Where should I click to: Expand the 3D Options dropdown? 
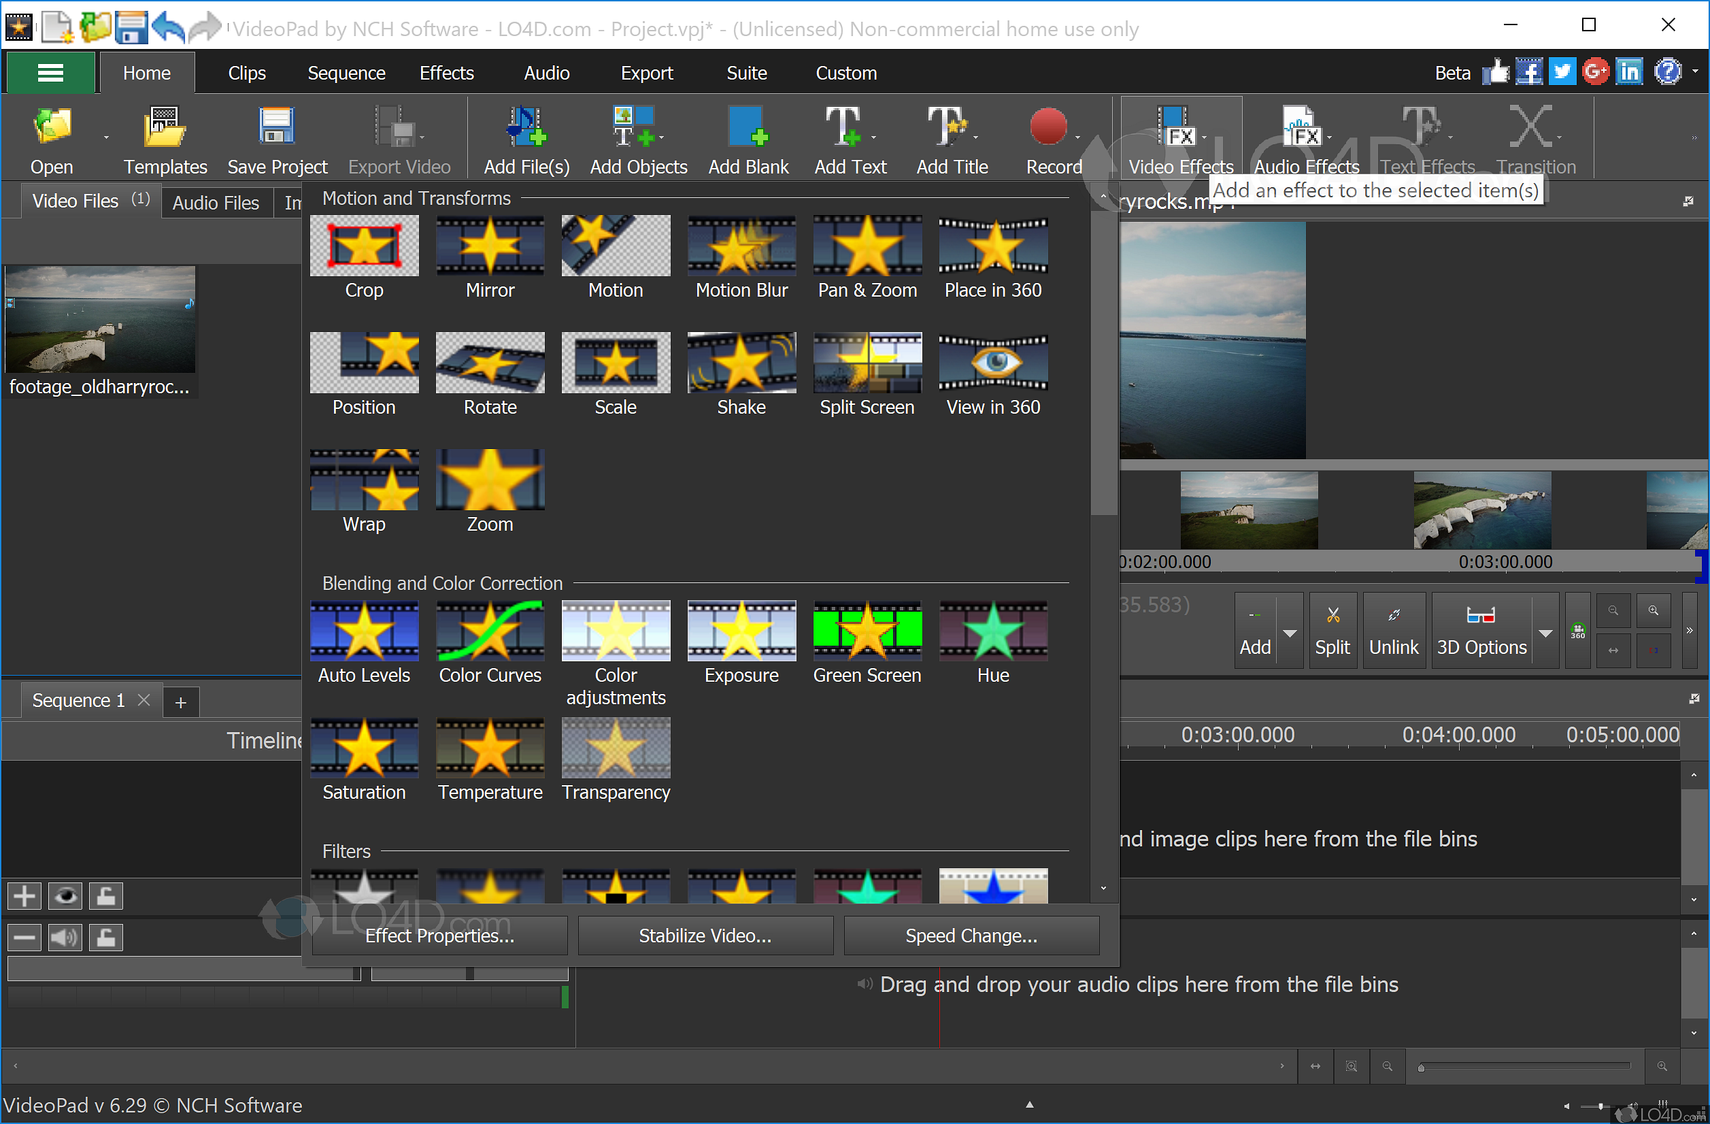coord(1546,633)
